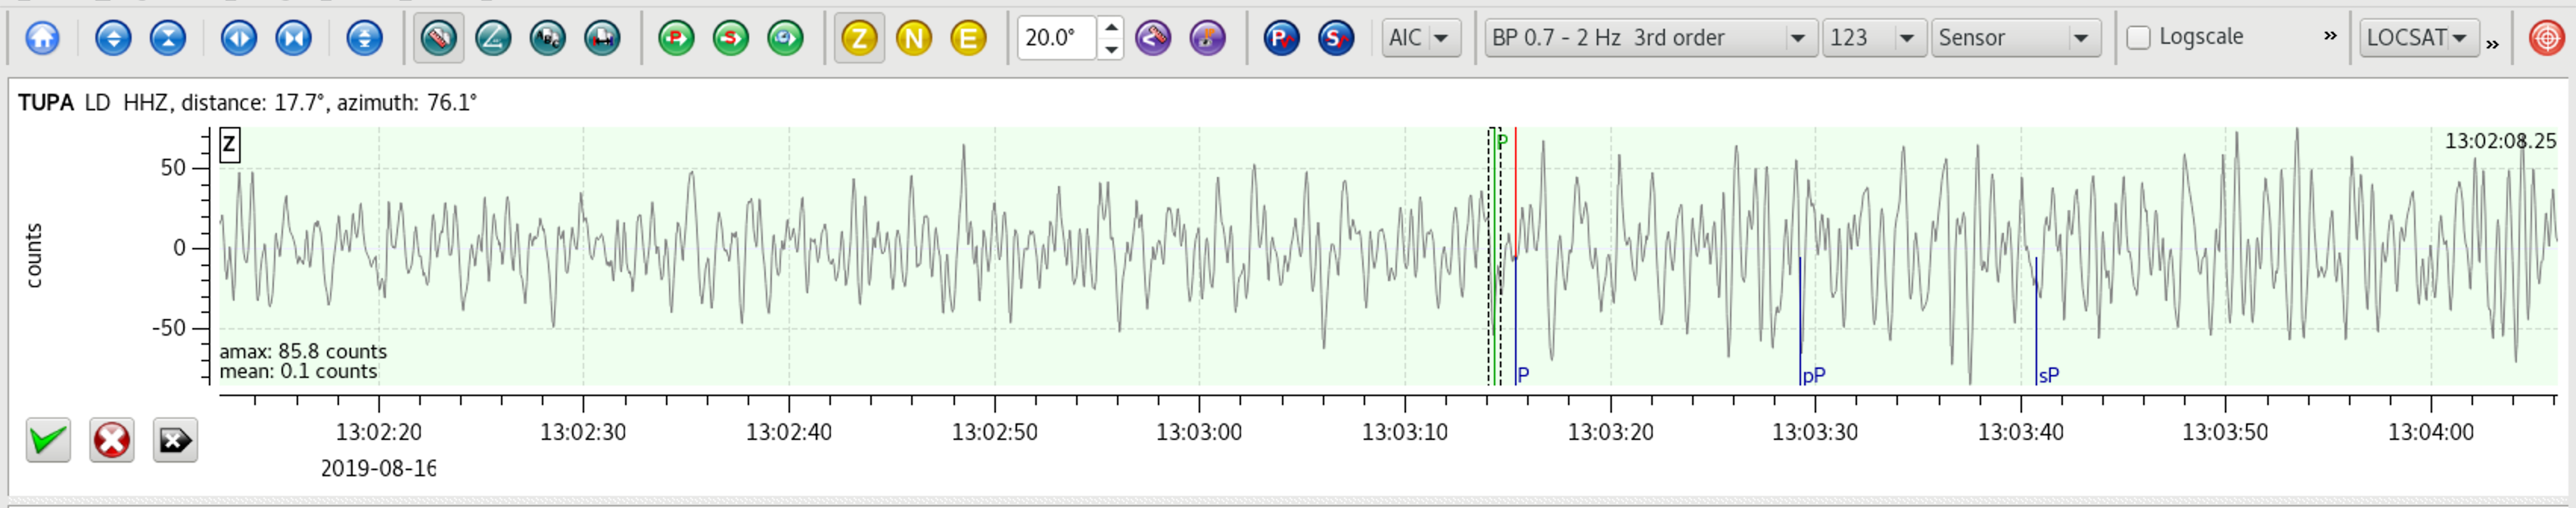This screenshot has width=2576, height=508.
Task: Click the 13:04:00 time axis label
Action: 2431,432
